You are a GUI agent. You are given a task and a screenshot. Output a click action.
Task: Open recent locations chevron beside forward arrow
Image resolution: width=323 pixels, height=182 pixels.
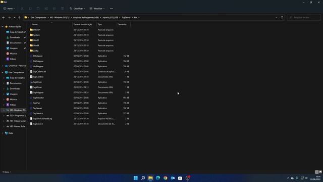pos(15,18)
